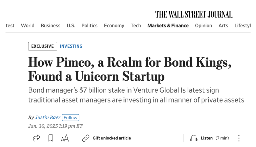Open text size options icon
Screen dimensions: 256x147
pos(65,138)
